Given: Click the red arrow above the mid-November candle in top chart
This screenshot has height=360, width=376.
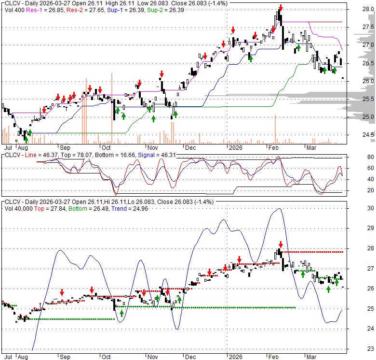Looking at the screenshot, I should coord(161,74).
